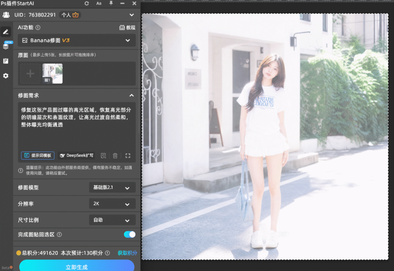The width and height of the screenshot is (394, 271).
Task: Collapse the 修图需求 section
Action: [x=132, y=95]
